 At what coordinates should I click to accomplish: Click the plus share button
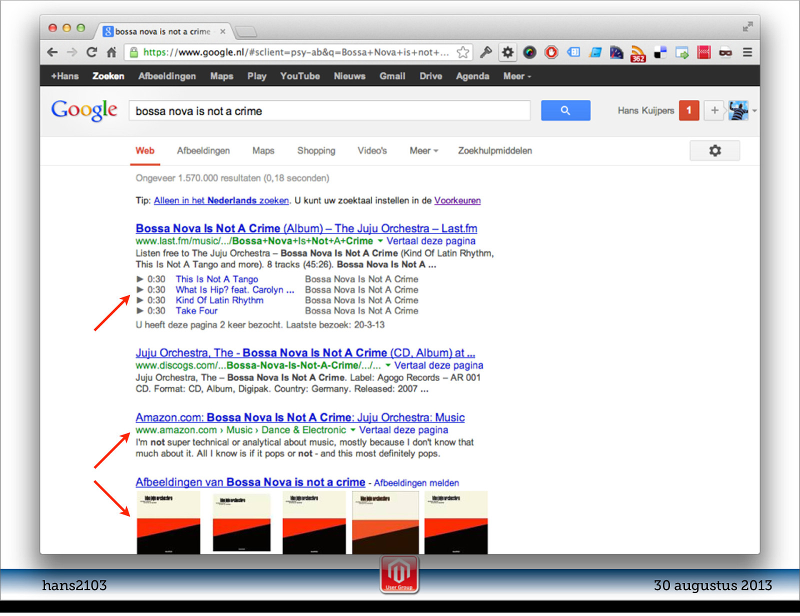[714, 110]
